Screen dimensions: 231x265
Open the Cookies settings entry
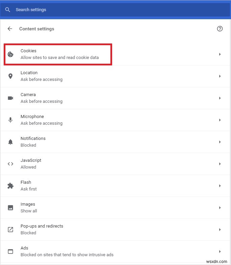point(115,54)
